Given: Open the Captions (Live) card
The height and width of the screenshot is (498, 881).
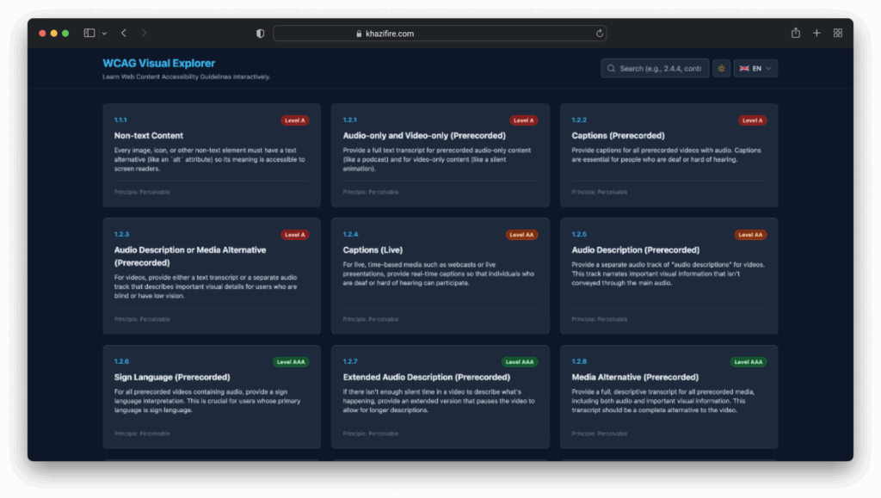Looking at the screenshot, I should pyautogui.click(x=440, y=275).
